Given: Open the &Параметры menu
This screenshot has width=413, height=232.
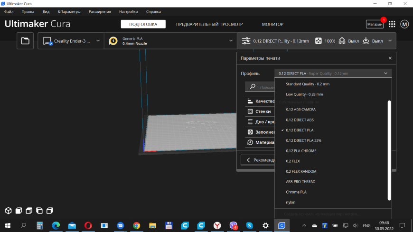Looking at the screenshot, I should [69, 11].
